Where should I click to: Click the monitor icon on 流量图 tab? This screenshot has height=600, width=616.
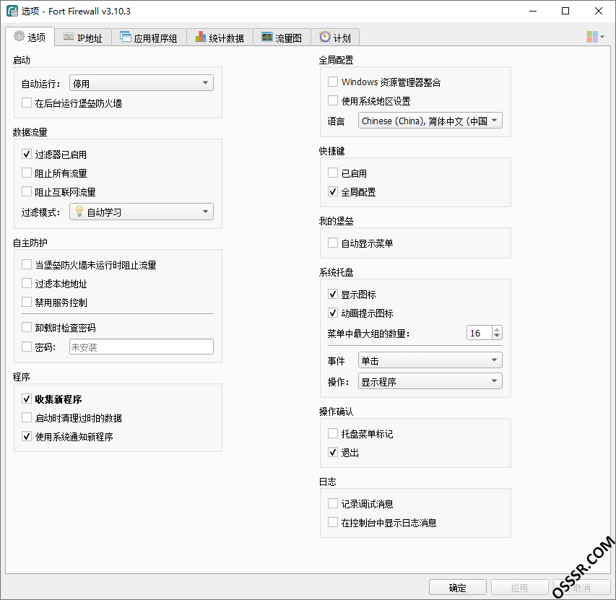267,38
